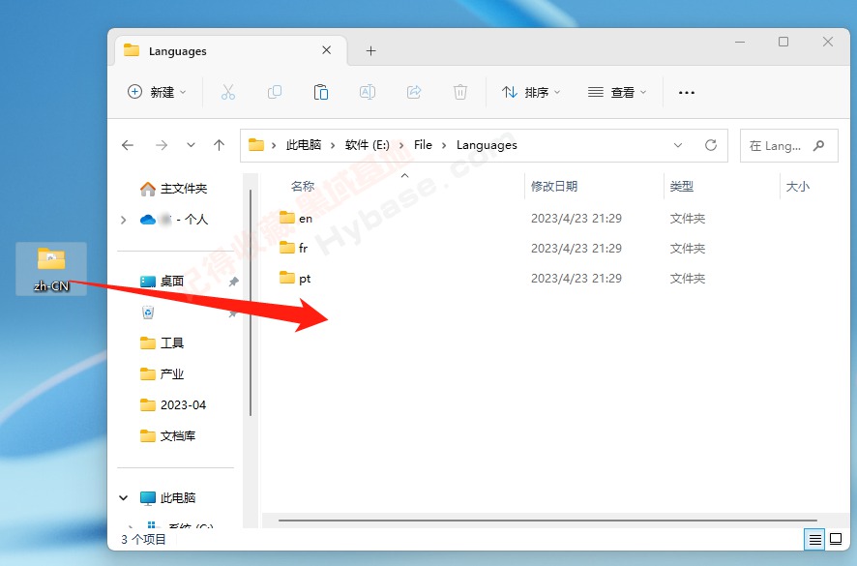Click 软件 (E:) in the address bar
Viewport: 857px width, 566px height.
(x=368, y=145)
